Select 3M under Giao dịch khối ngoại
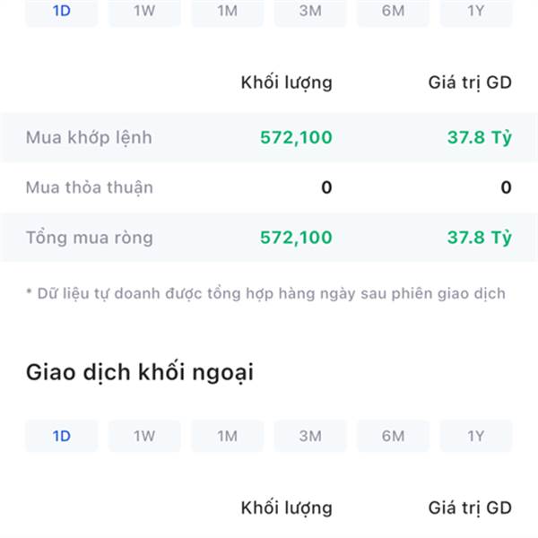 click(310, 436)
